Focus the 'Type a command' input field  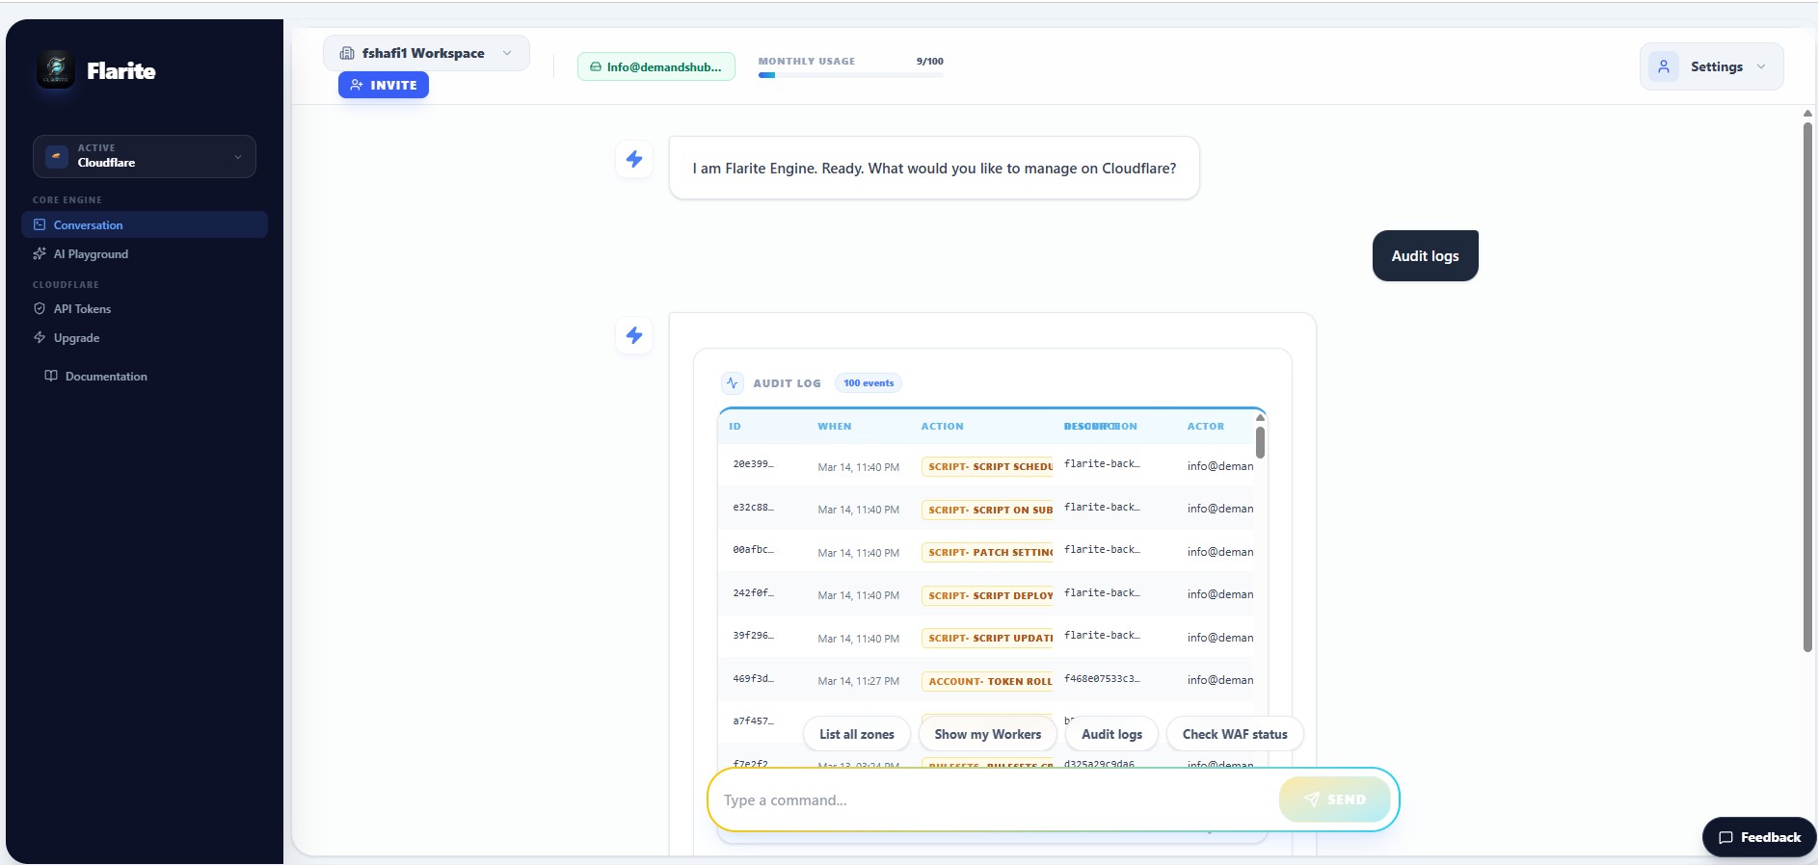tap(993, 800)
